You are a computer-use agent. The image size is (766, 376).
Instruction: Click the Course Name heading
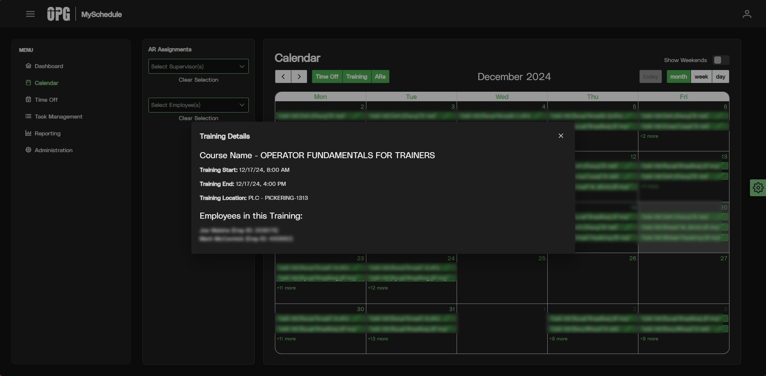click(317, 155)
